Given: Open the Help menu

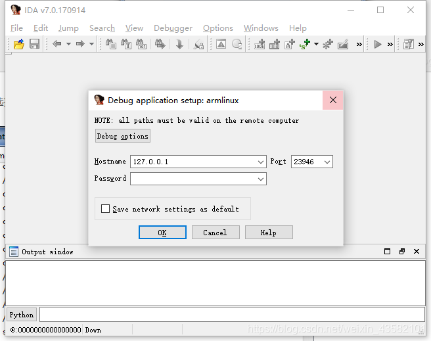Looking at the screenshot, I should pyautogui.click(x=298, y=28).
